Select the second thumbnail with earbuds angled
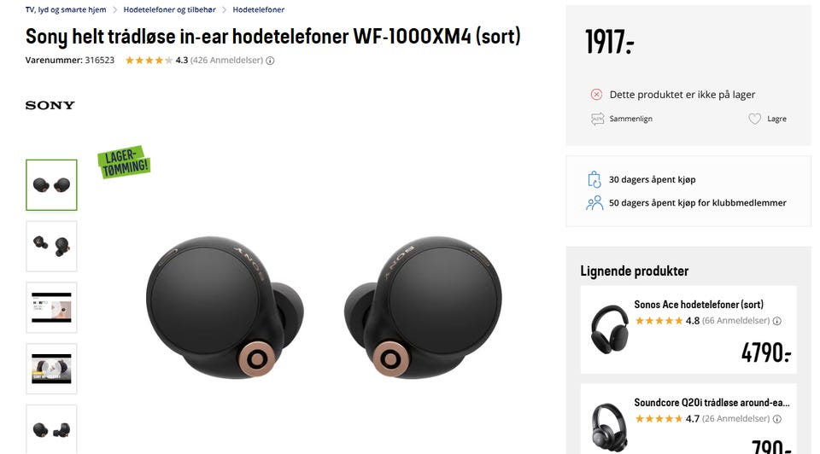This screenshot has width=820, height=454. (x=51, y=246)
